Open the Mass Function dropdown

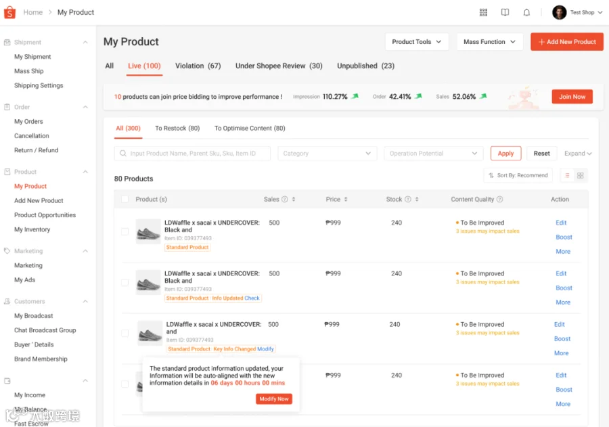(489, 41)
